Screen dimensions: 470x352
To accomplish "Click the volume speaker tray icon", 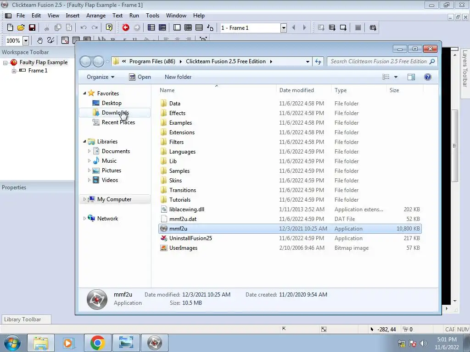I will click(424, 343).
